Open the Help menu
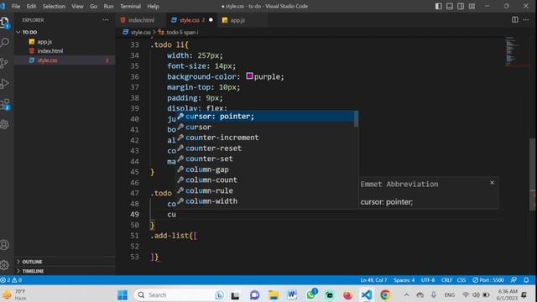Image resolution: width=537 pixels, height=302 pixels. pos(153,6)
